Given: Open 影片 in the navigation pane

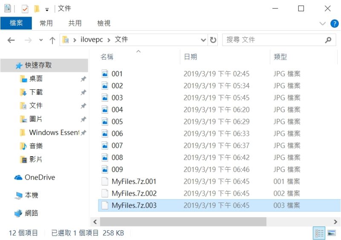Looking at the screenshot, I should 36,160.
